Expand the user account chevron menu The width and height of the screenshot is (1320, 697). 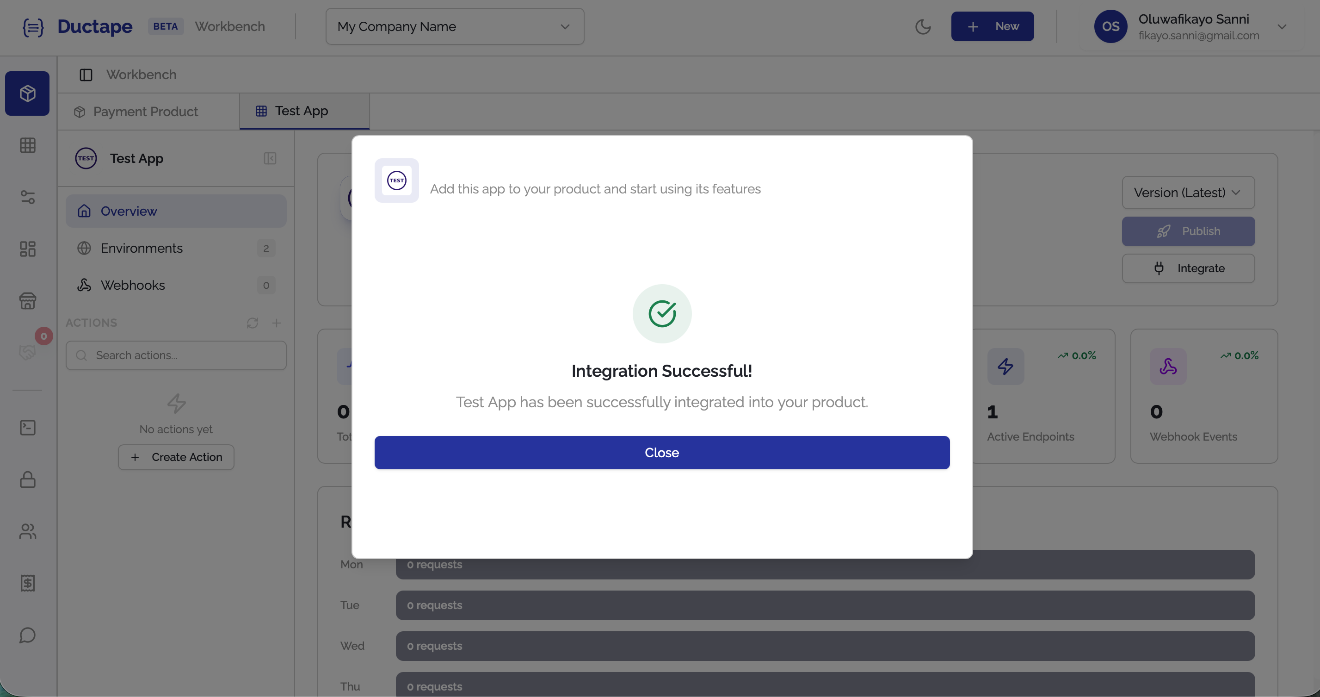[x=1282, y=27]
